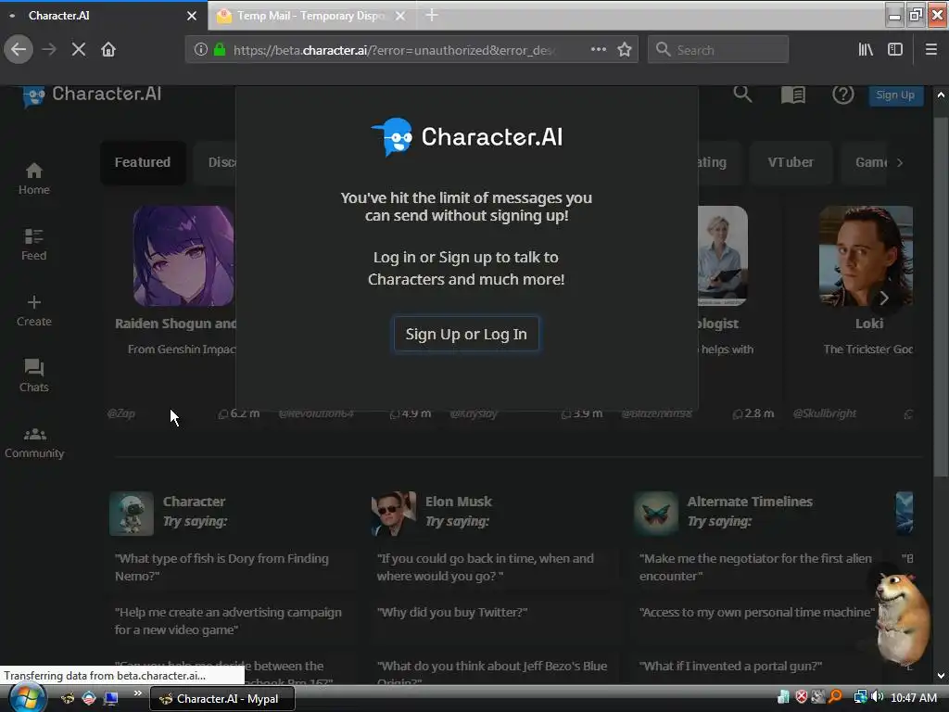Open the Psychologist character thumbnail
The image size is (949, 712).
pyautogui.click(x=723, y=256)
